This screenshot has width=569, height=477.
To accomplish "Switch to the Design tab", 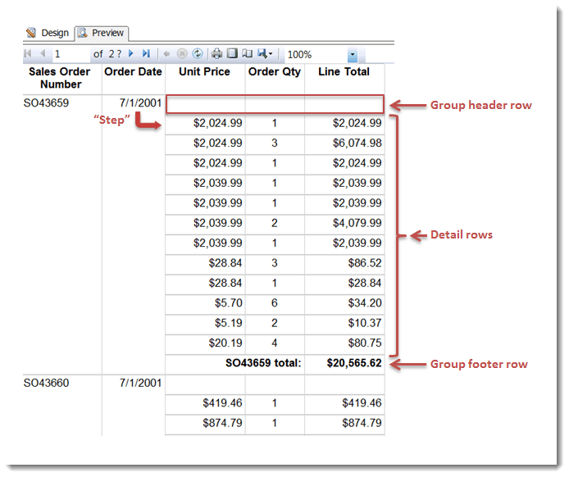I will tap(48, 33).
